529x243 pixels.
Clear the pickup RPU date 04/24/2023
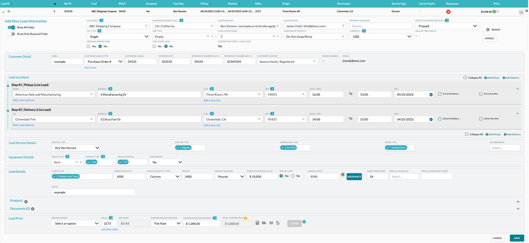pyautogui.click(x=431, y=95)
